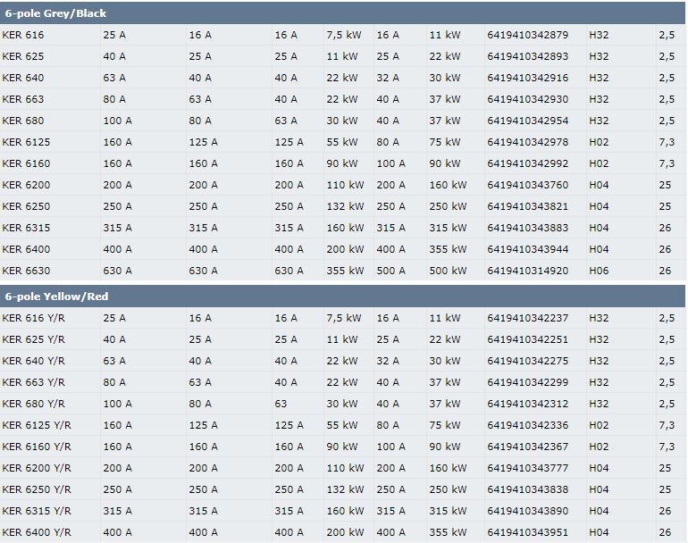
Task: Select EAN code 6419410343777
Action: [x=527, y=468]
